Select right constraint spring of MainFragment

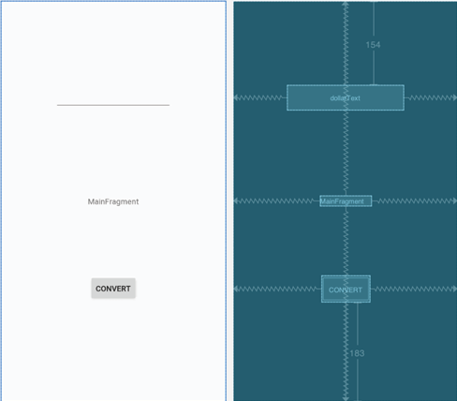click(x=415, y=200)
